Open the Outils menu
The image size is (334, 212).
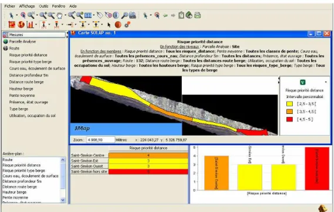[x=44, y=6]
